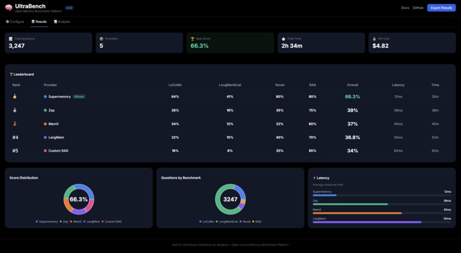Click the API Cost money bag icon
The image size is (461, 253).
click(x=374, y=39)
